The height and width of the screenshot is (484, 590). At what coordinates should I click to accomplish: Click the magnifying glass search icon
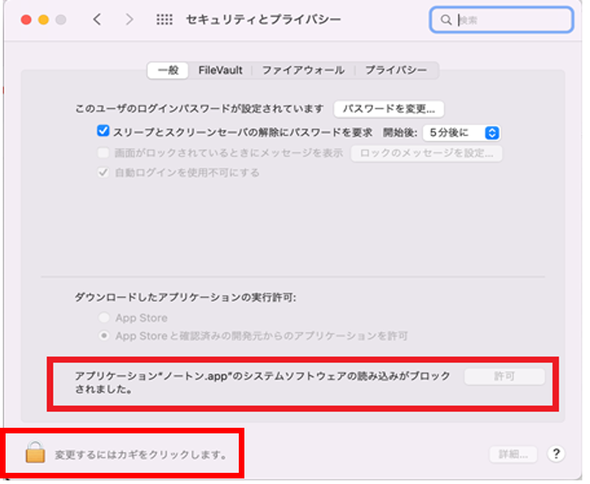click(446, 20)
